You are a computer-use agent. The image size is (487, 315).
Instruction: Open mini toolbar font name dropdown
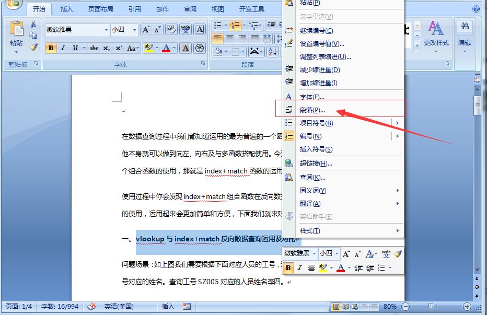click(x=314, y=254)
